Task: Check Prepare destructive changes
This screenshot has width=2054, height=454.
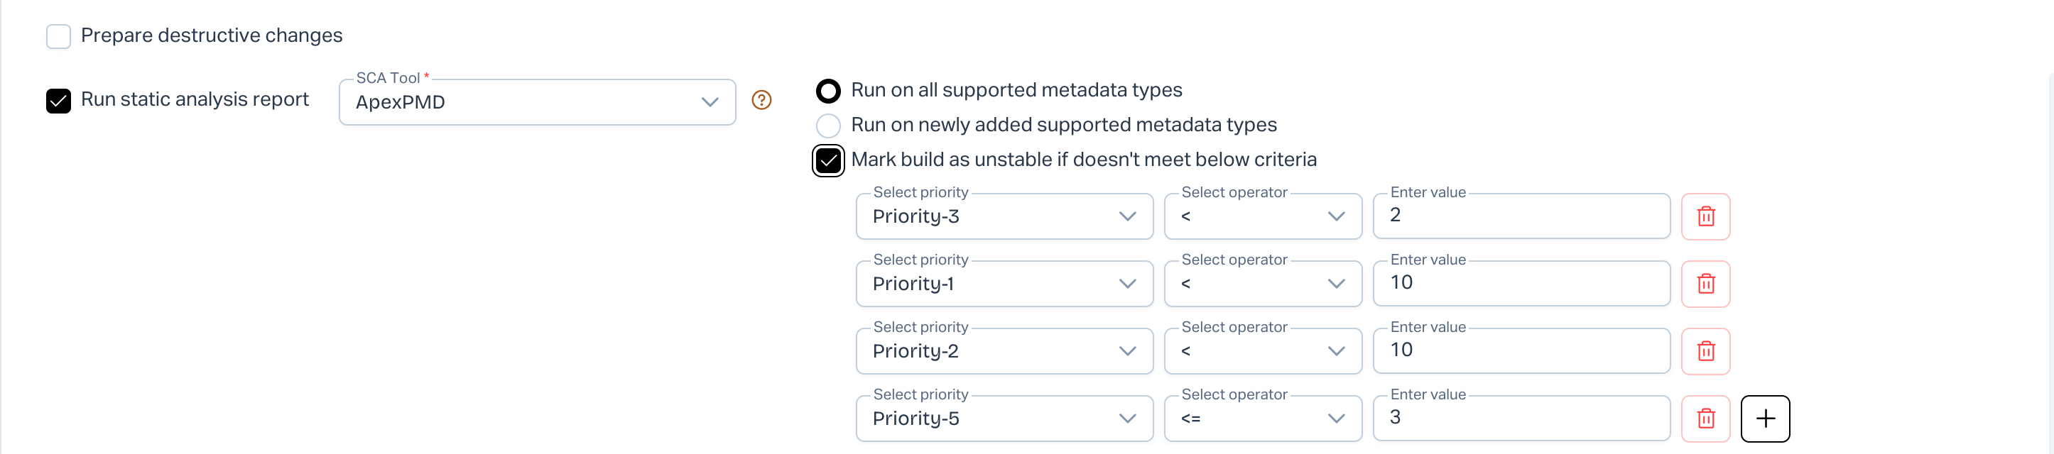Action: (58, 36)
